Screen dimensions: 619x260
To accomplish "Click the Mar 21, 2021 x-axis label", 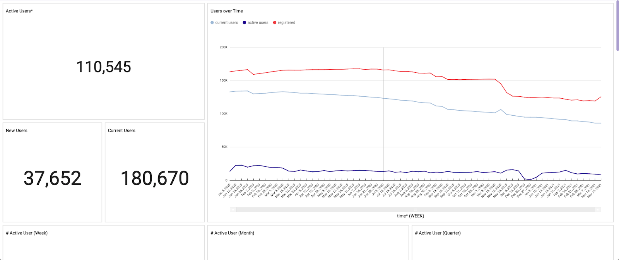I will coord(595,190).
